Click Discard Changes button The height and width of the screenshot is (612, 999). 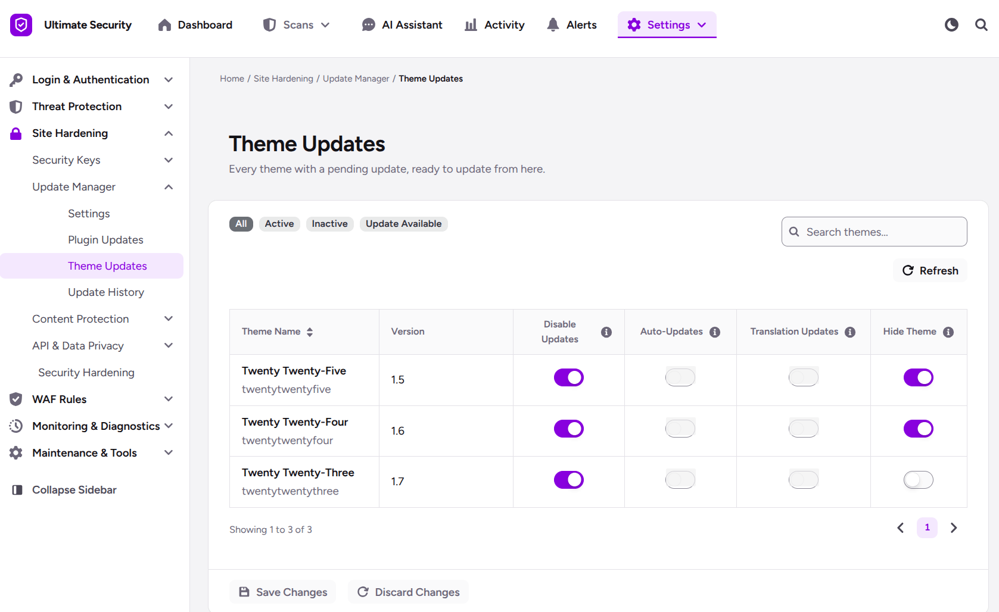click(409, 592)
